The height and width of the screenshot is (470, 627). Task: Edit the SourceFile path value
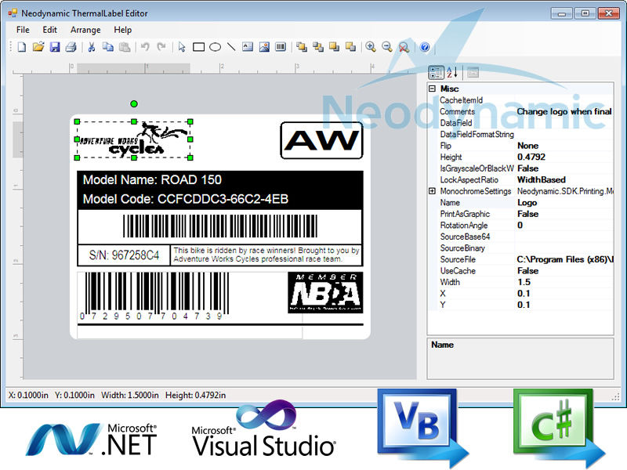(564, 259)
